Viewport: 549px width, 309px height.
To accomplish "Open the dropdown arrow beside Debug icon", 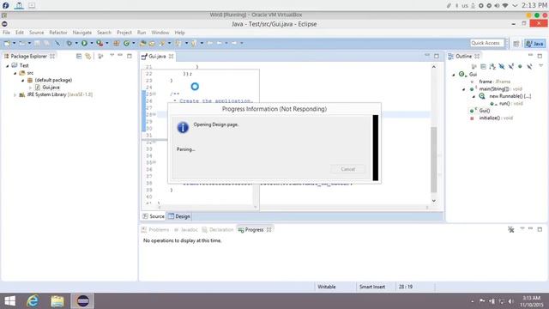I will [x=76, y=43].
